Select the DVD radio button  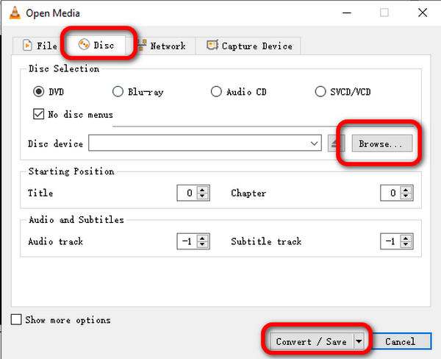tap(38, 91)
